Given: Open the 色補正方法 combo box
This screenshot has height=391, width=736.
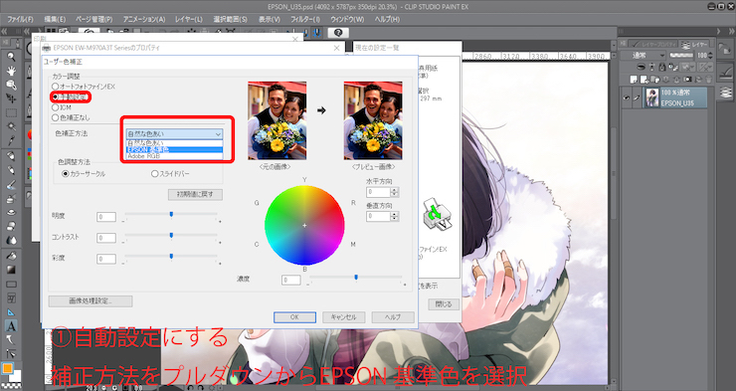Looking at the screenshot, I should pyautogui.click(x=174, y=133).
